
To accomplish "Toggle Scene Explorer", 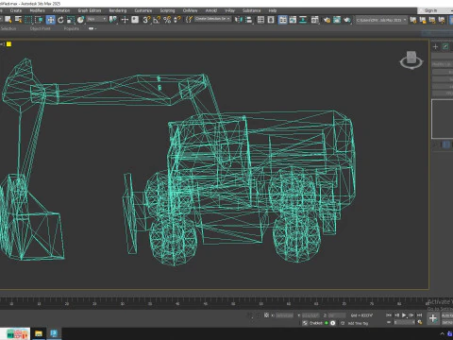I will pos(260,20).
